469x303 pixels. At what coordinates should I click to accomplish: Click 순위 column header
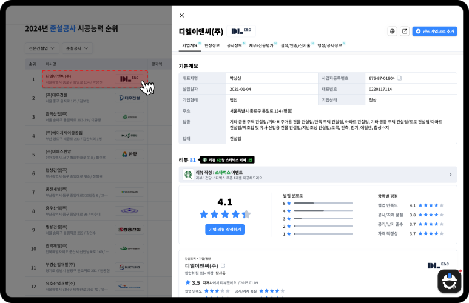pyautogui.click(x=32, y=64)
